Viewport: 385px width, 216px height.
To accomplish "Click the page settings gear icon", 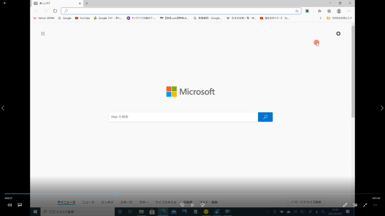I will click(x=338, y=34).
